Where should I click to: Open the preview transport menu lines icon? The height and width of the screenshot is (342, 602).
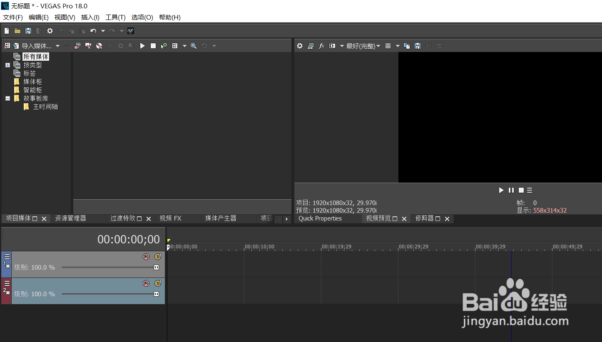[x=530, y=190]
